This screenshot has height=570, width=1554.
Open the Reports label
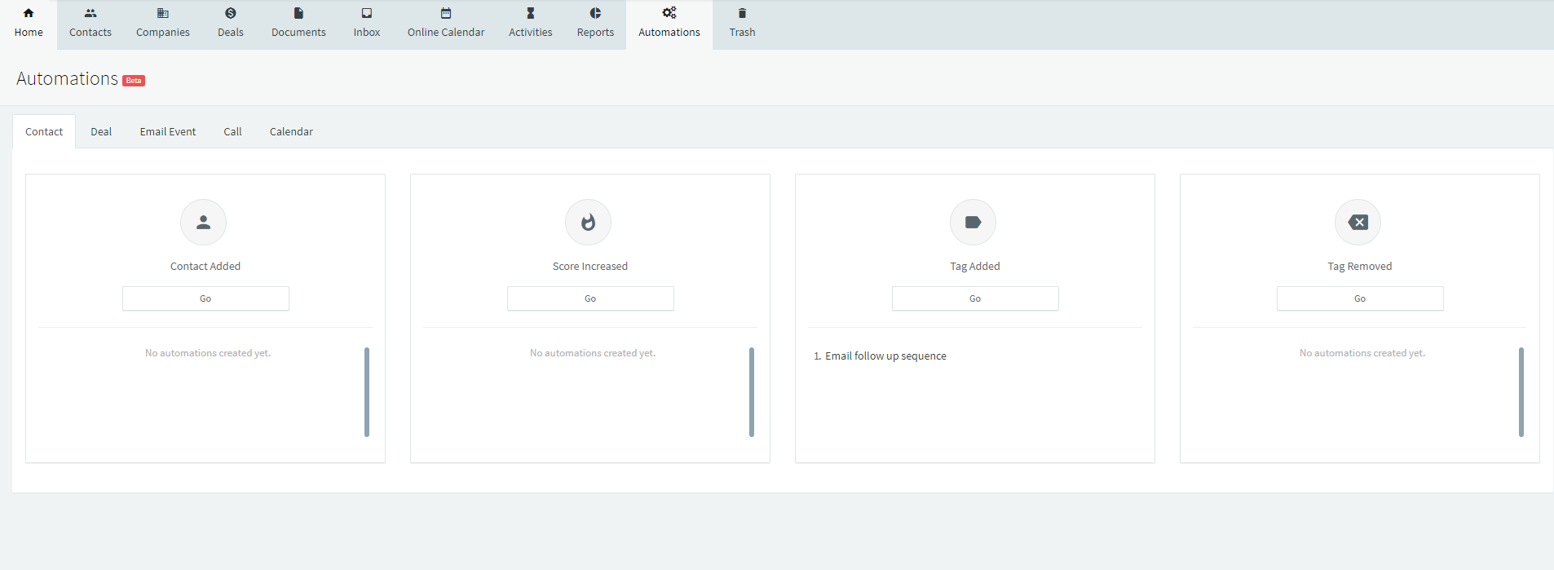point(595,33)
